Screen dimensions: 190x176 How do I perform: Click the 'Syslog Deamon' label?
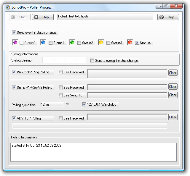[22, 60]
